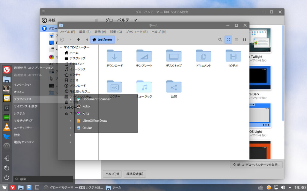Launch LibreOffice Draw from submenu
This screenshot has width=307, height=191.
106,121
